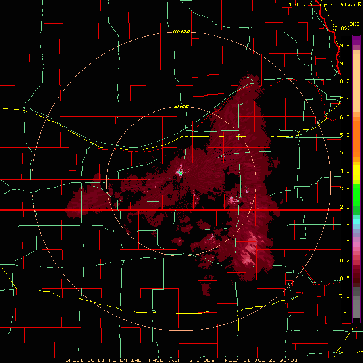This screenshot has height=363, width=363.
Task: Click the 0.2 scale value
Action: point(345,261)
